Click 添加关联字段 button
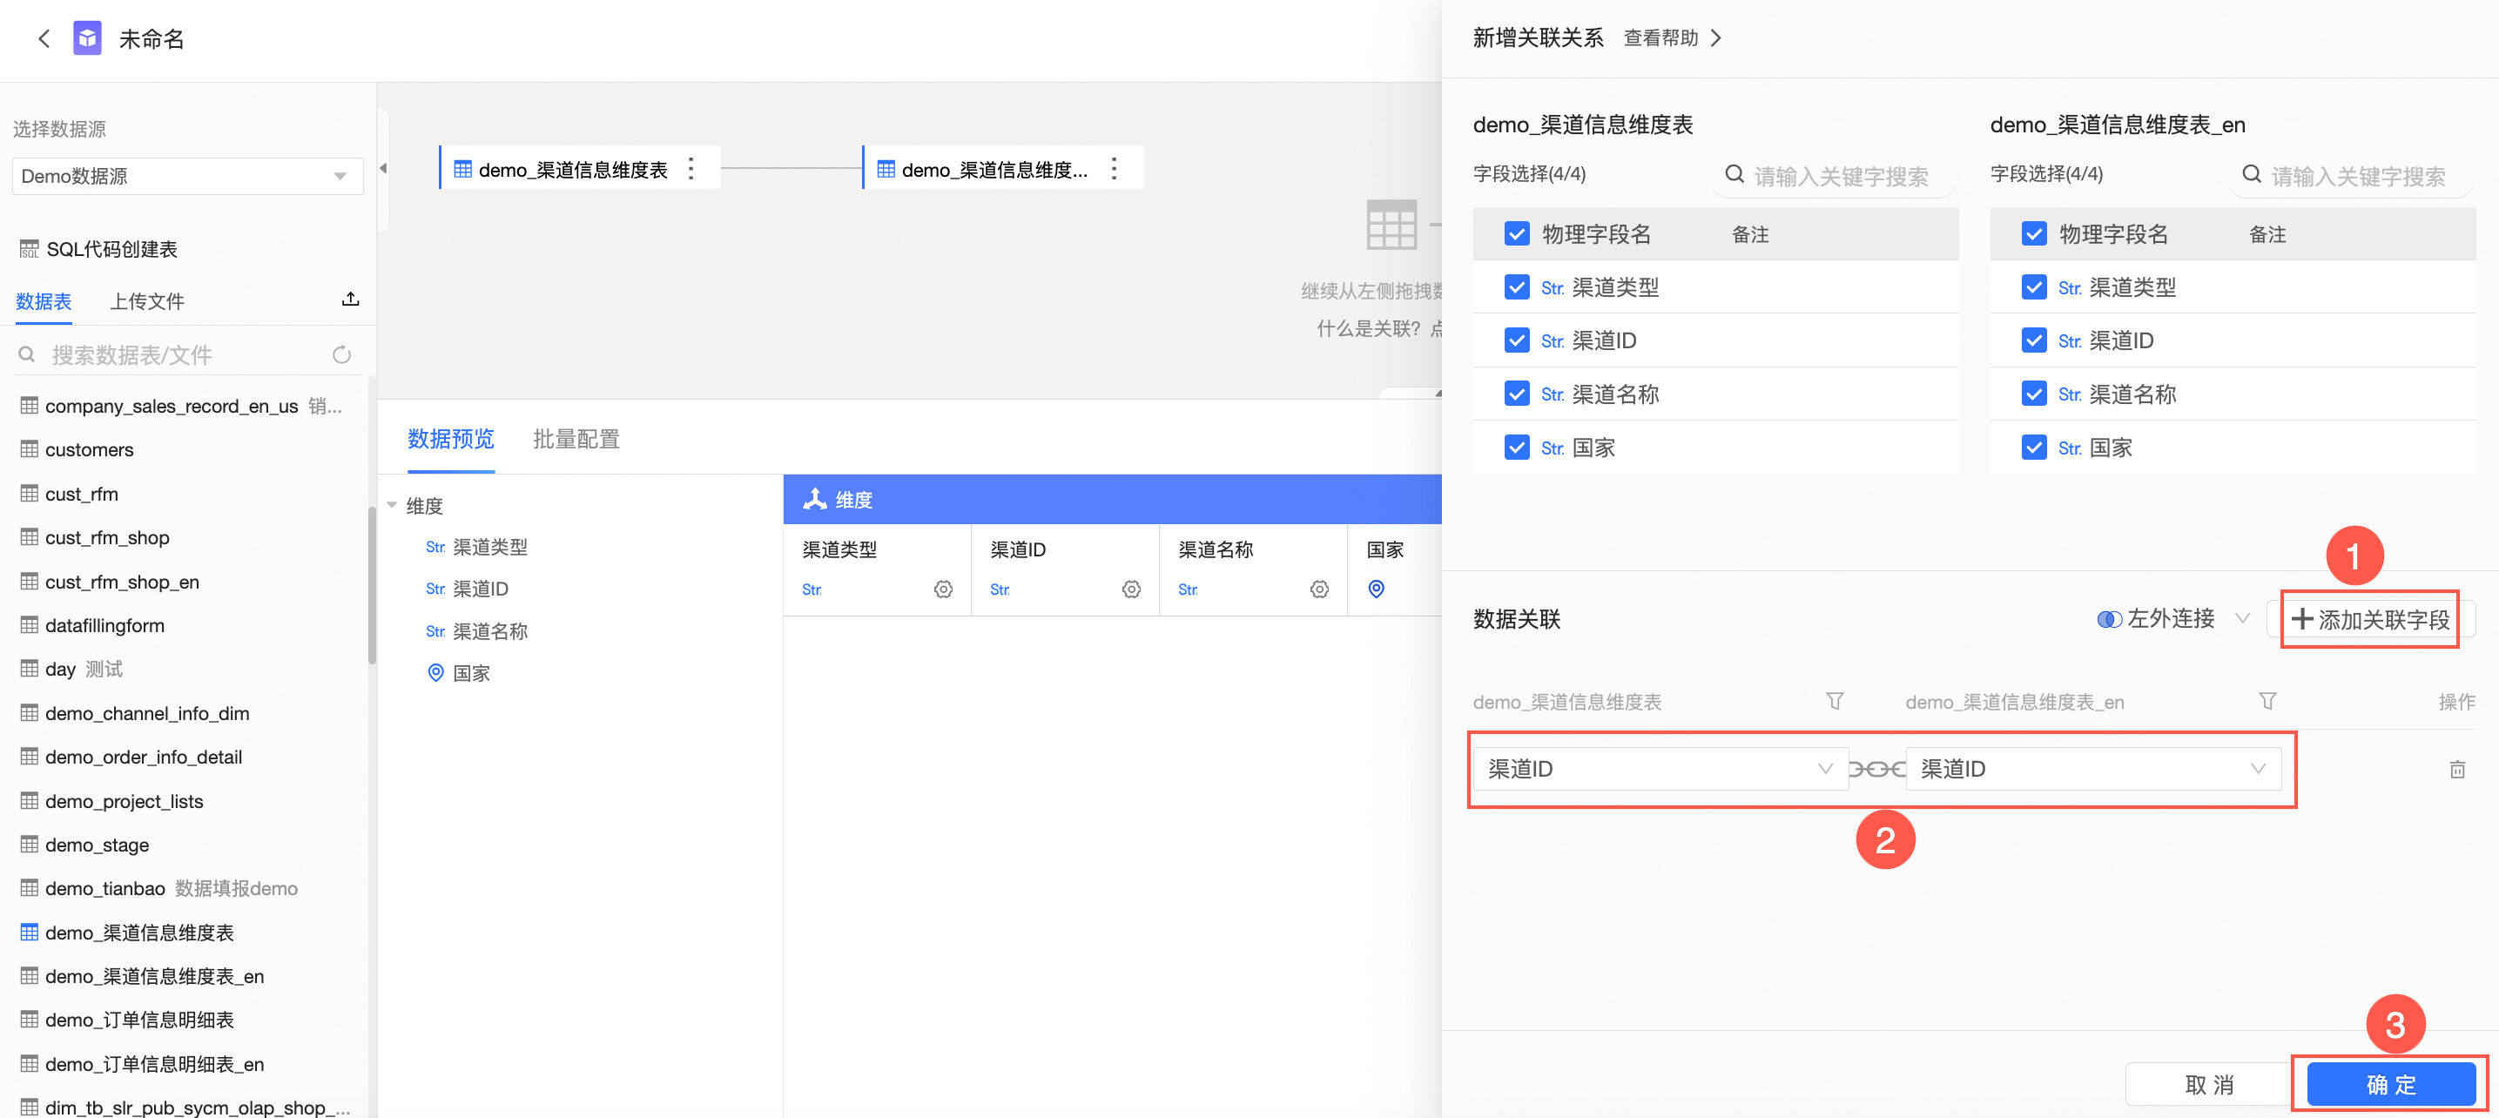The image size is (2499, 1118). click(2371, 619)
